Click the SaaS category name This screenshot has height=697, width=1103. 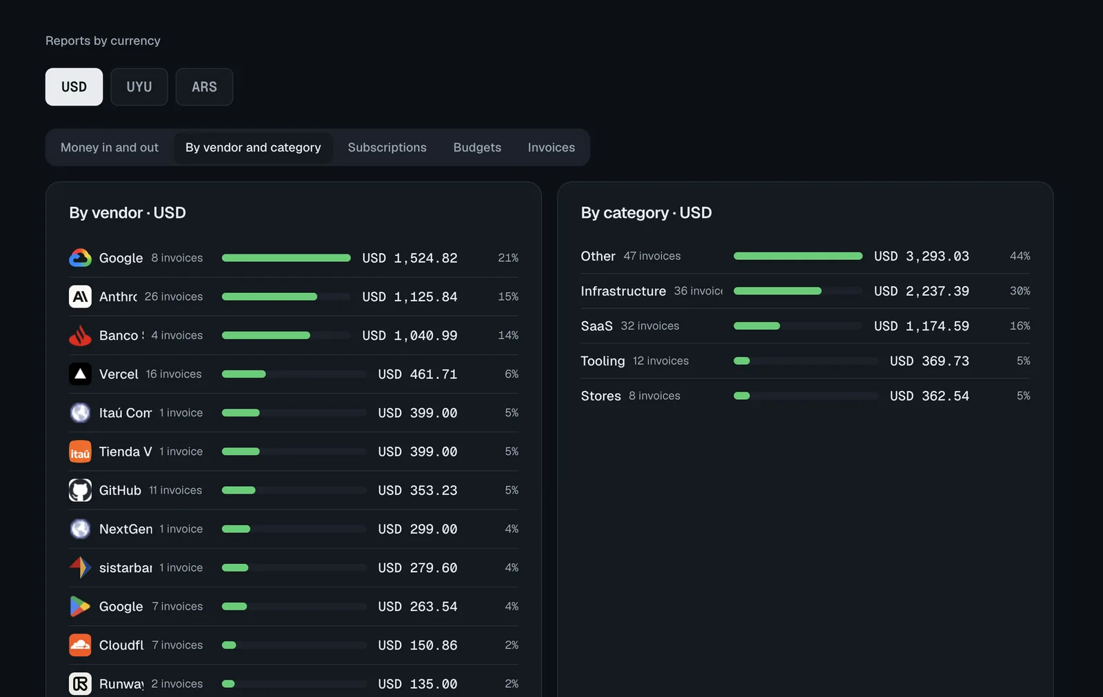pyautogui.click(x=596, y=326)
